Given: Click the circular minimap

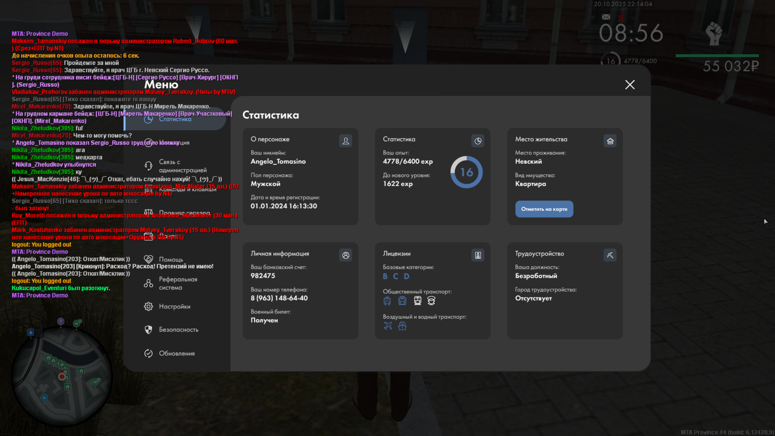Looking at the screenshot, I should [62, 376].
